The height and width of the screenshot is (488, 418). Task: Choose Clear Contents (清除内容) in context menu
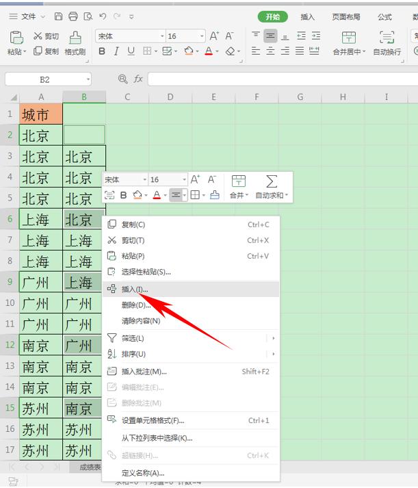coord(191,320)
